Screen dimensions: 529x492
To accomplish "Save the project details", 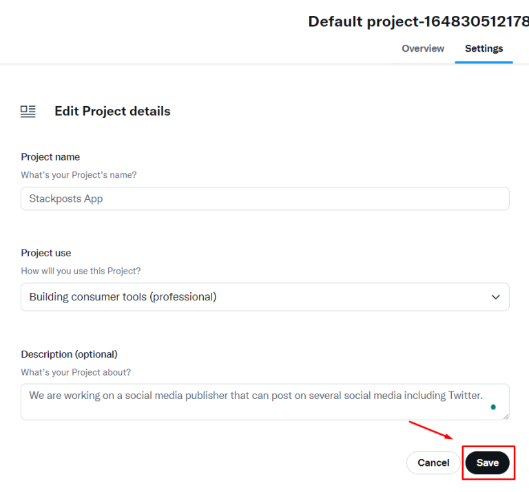I will point(487,462).
